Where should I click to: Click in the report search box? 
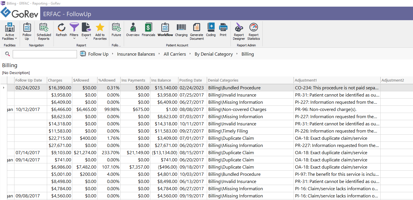pyautogui.click(x=45, y=54)
